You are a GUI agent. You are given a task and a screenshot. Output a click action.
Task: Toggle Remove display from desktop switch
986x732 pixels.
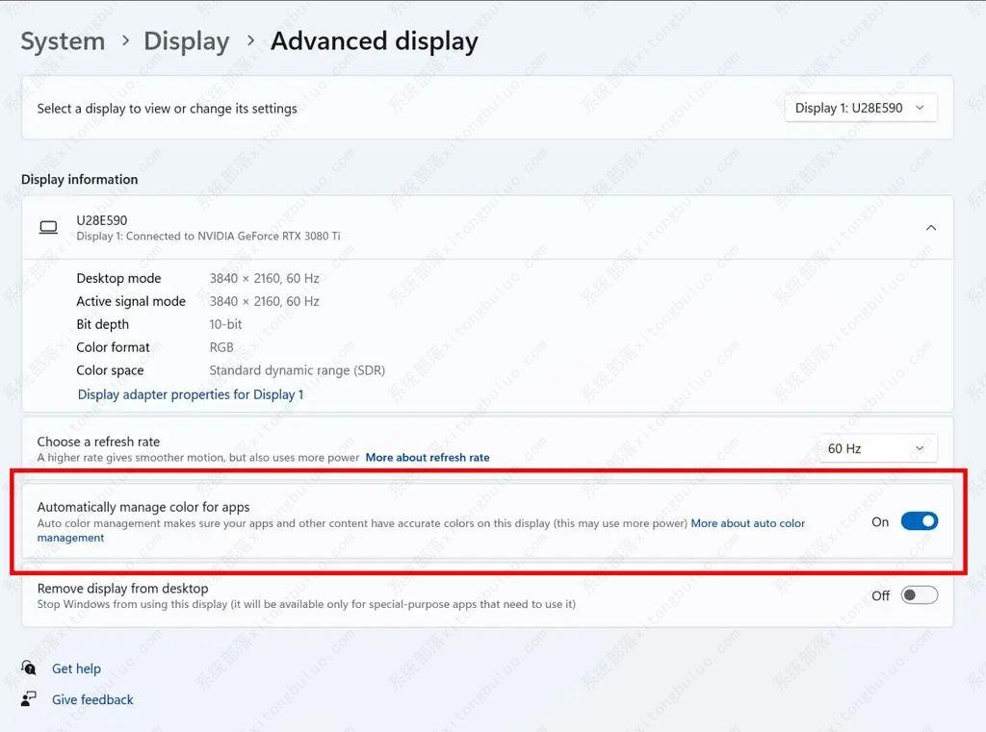point(919,595)
